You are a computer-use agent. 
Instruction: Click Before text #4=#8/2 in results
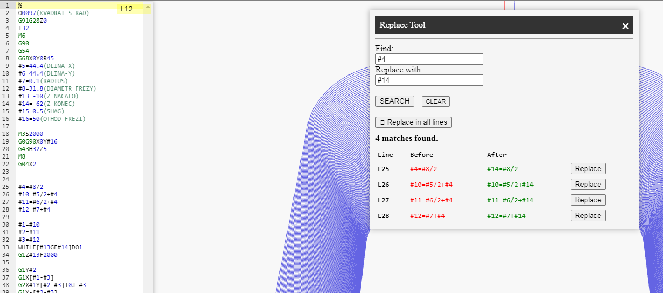click(x=423, y=169)
